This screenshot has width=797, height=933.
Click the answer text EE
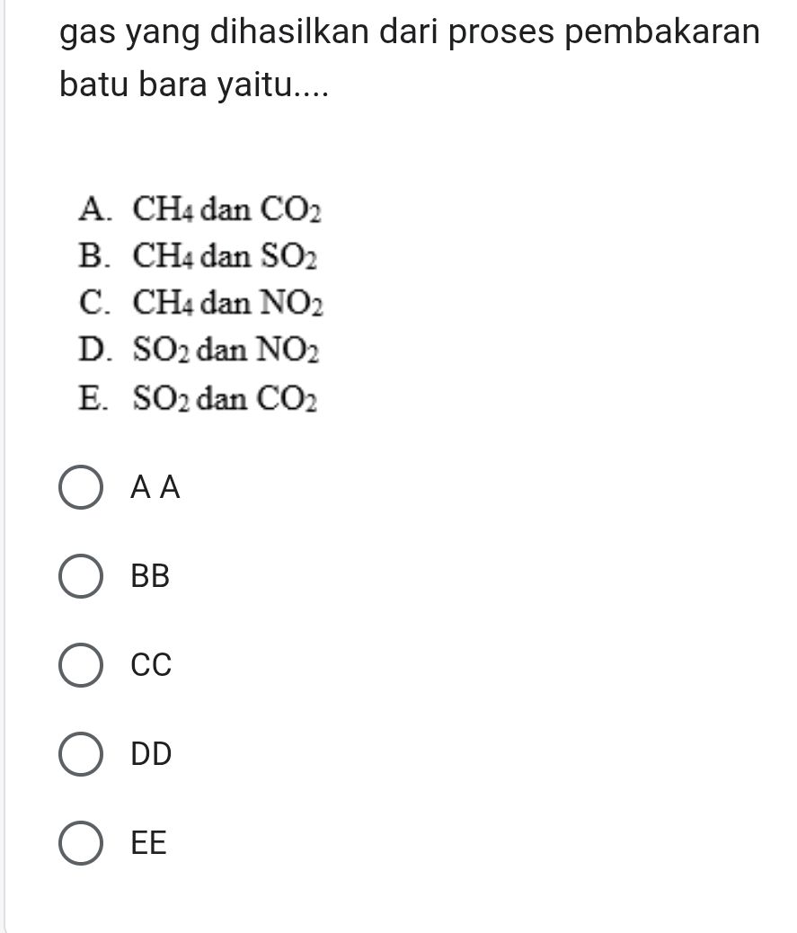(147, 843)
